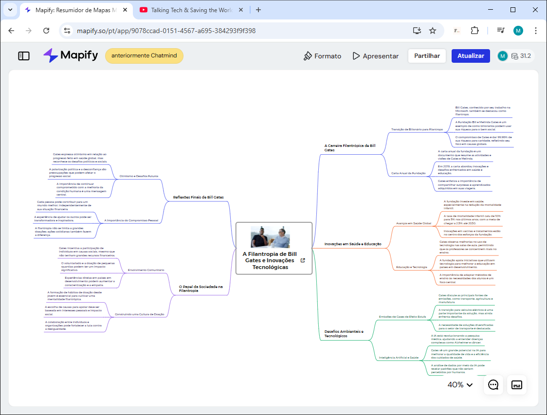Viewport: 547px width, 415px height.
Task: Switch to Mapify Resumidor de Mapas tab
Action: (x=76, y=10)
